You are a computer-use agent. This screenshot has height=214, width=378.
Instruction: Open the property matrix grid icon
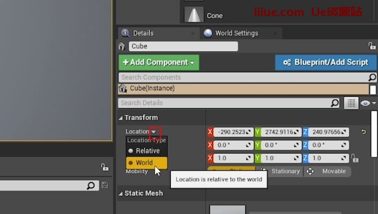(351, 103)
